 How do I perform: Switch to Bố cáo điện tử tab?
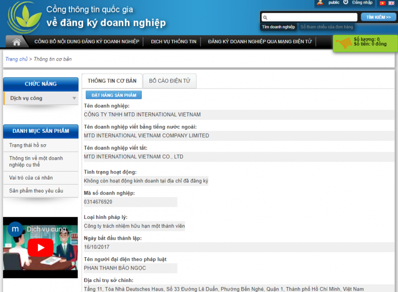(x=169, y=81)
